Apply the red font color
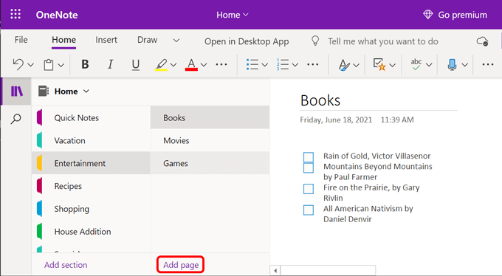This screenshot has height=276, width=502. point(191,65)
